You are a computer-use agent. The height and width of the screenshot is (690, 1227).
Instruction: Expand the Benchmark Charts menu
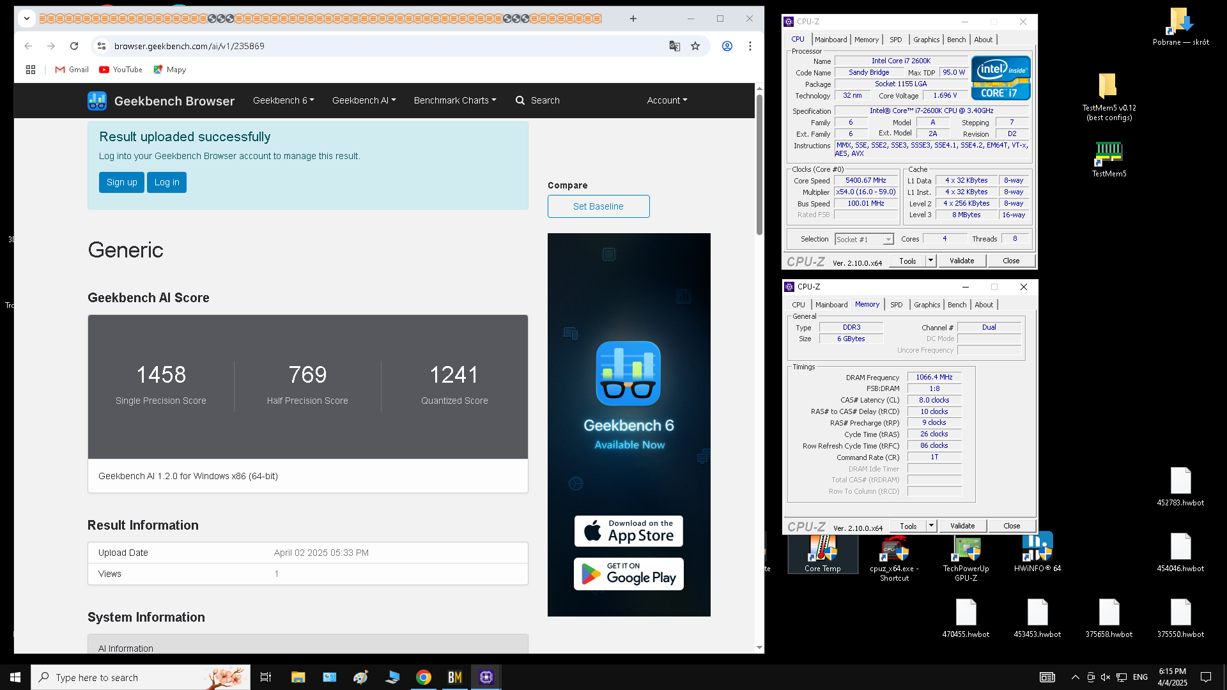coord(455,100)
